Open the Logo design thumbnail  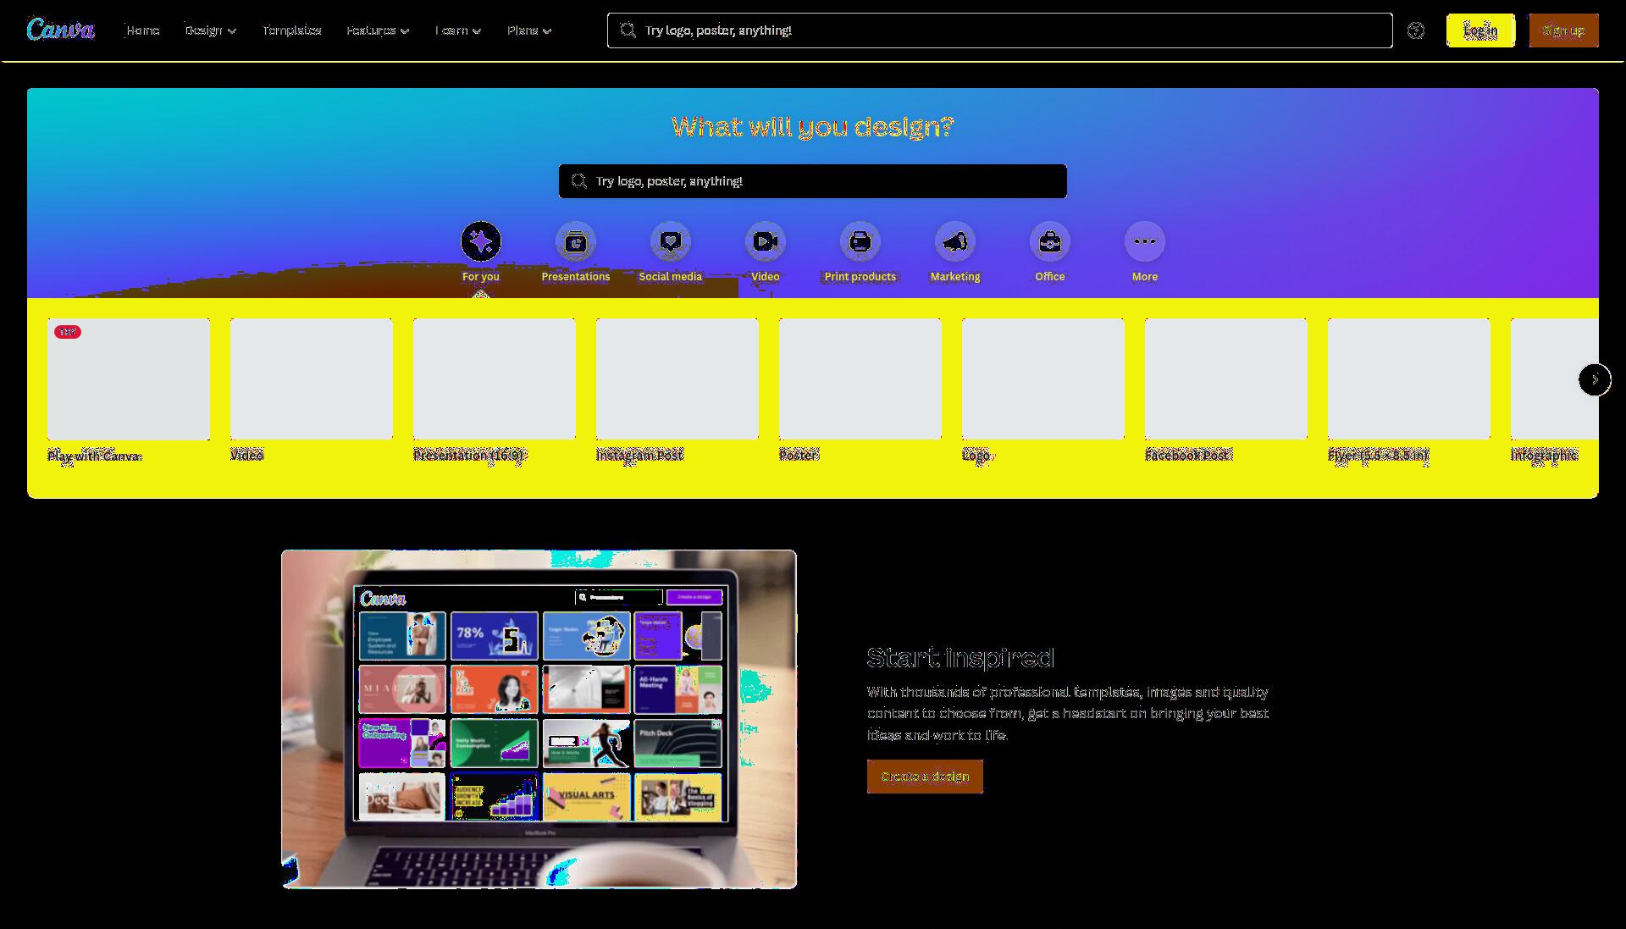pyautogui.click(x=1043, y=379)
